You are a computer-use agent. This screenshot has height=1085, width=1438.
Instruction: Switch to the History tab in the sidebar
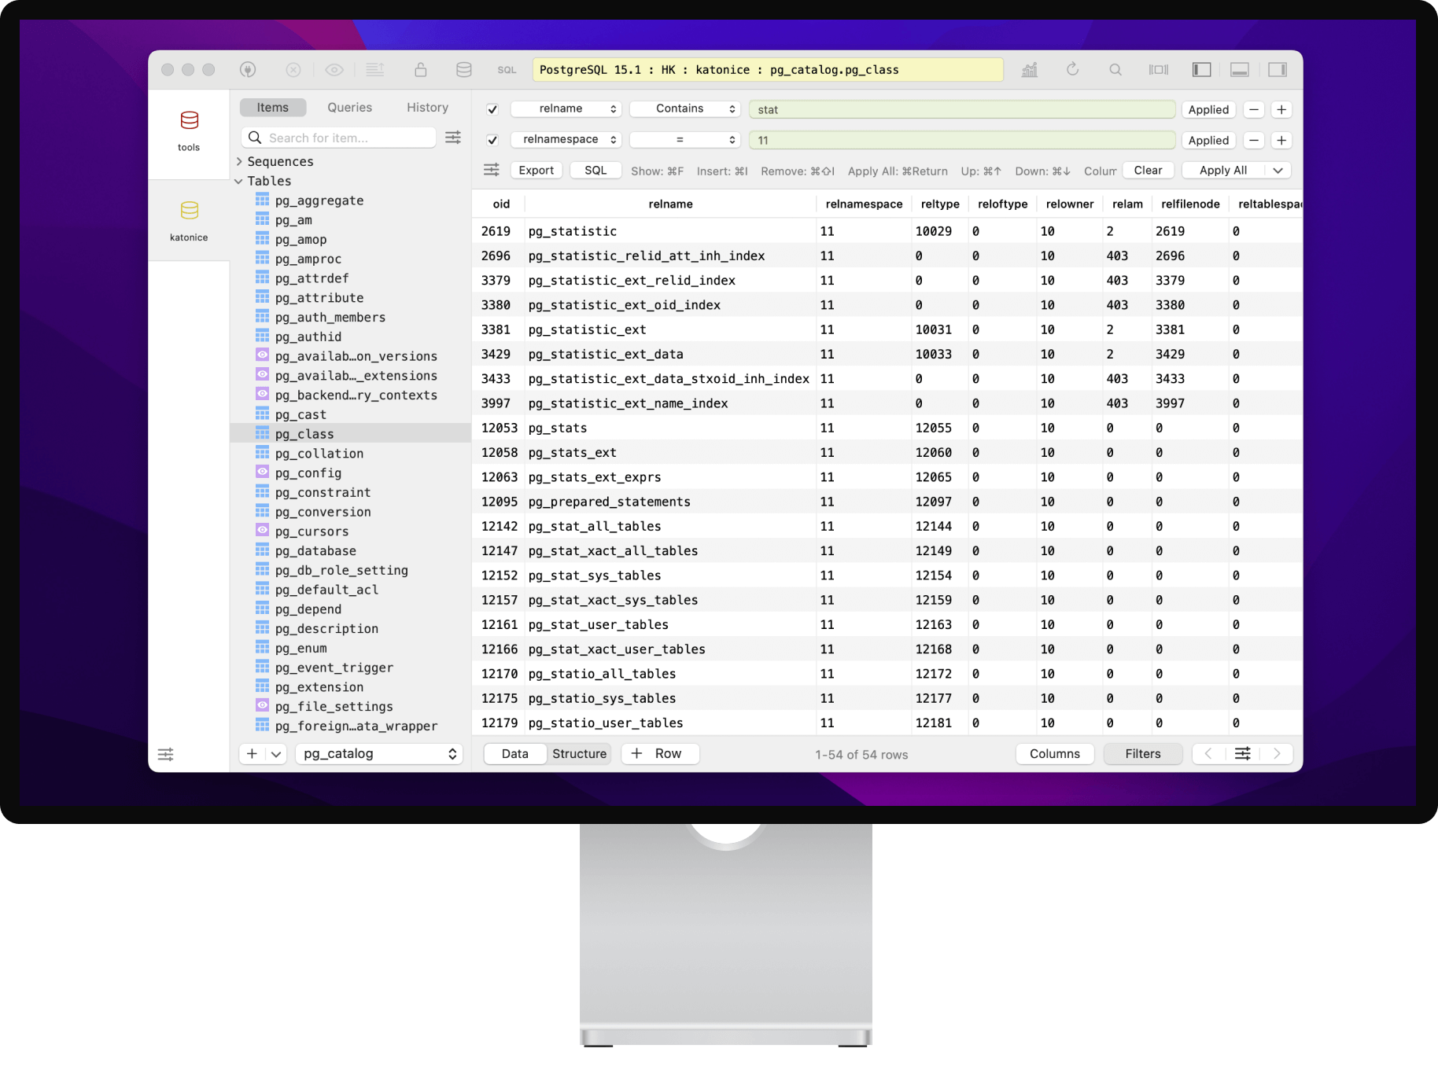click(426, 107)
